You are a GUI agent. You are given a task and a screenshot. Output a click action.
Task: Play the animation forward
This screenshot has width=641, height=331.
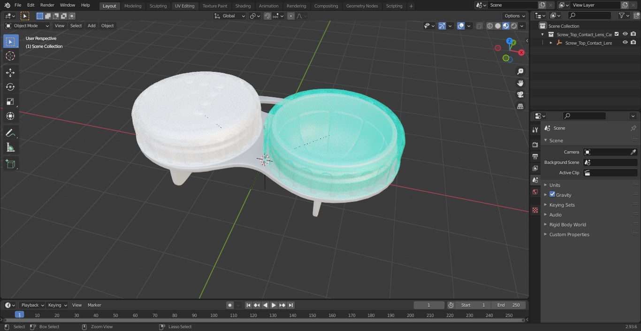(274, 305)
